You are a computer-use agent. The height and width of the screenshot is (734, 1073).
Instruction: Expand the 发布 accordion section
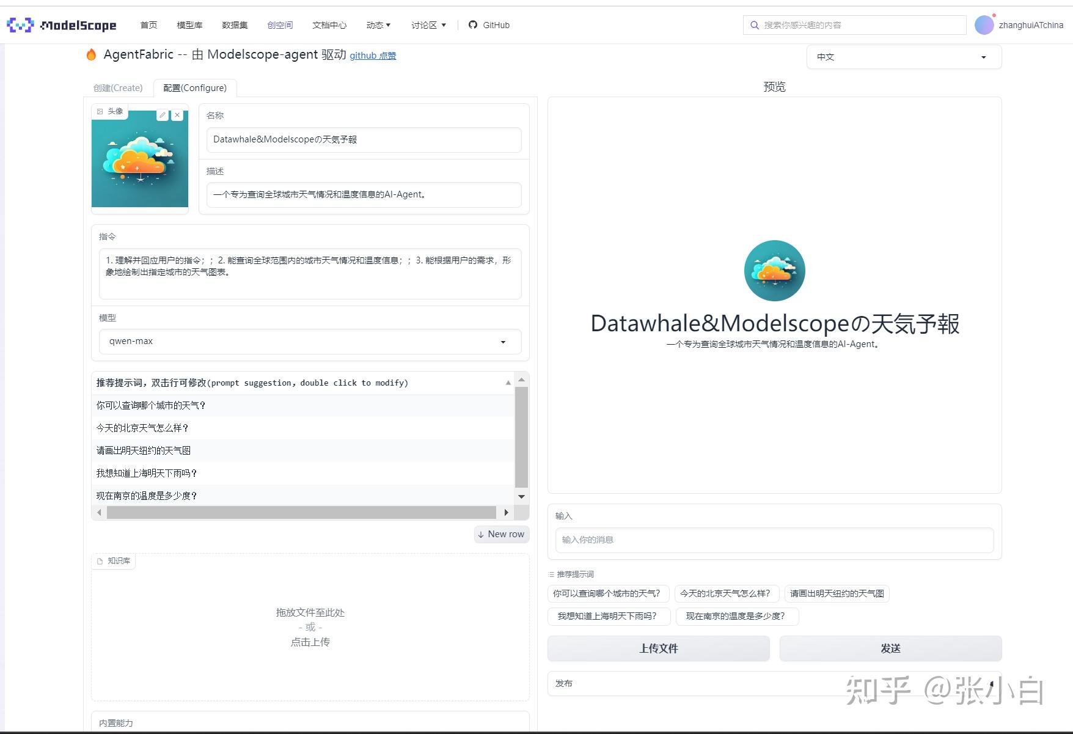(774, 683)
